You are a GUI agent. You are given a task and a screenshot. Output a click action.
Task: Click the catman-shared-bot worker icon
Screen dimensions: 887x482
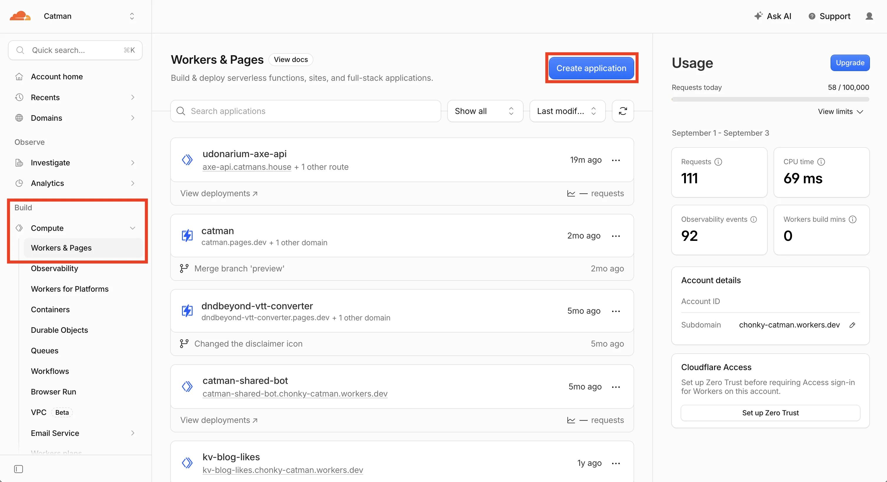point(187,387)
